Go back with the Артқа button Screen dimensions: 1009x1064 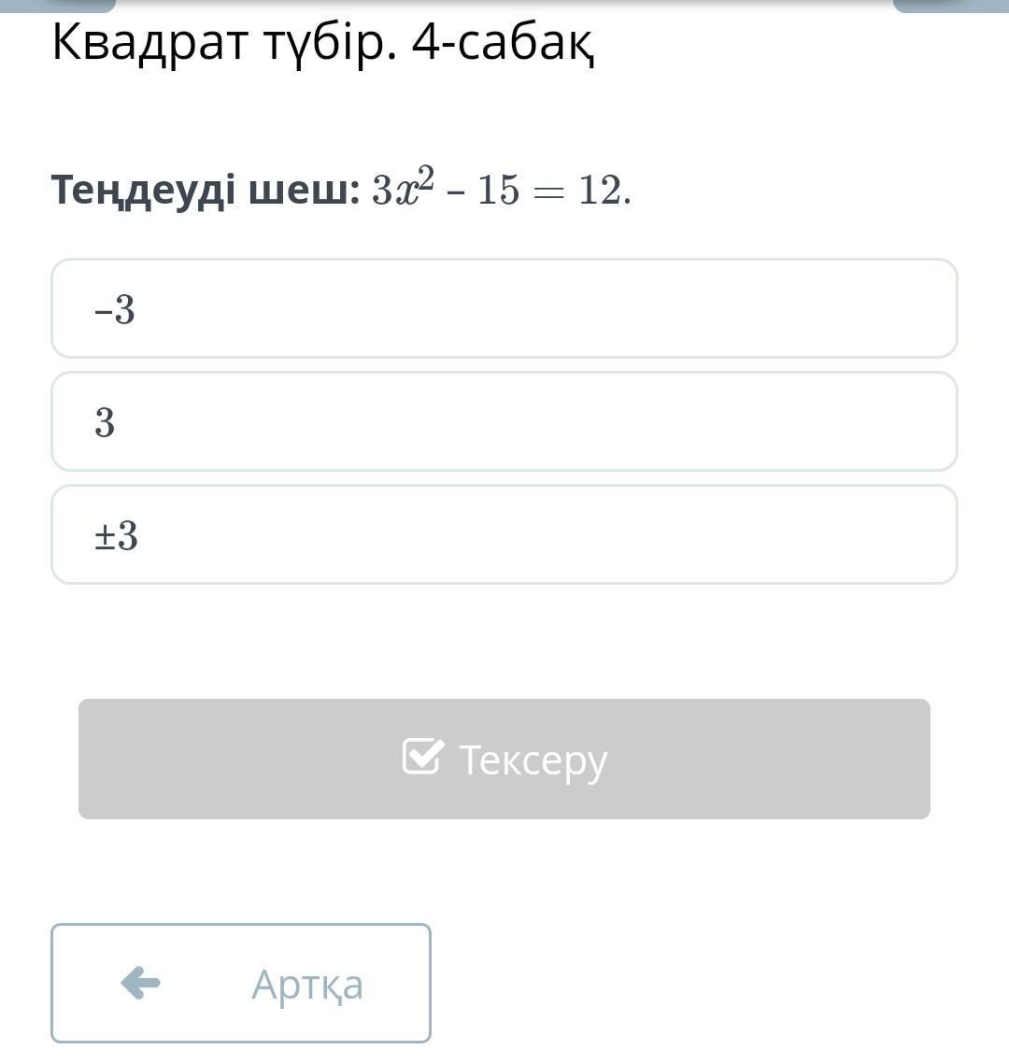tap(241, 983)
